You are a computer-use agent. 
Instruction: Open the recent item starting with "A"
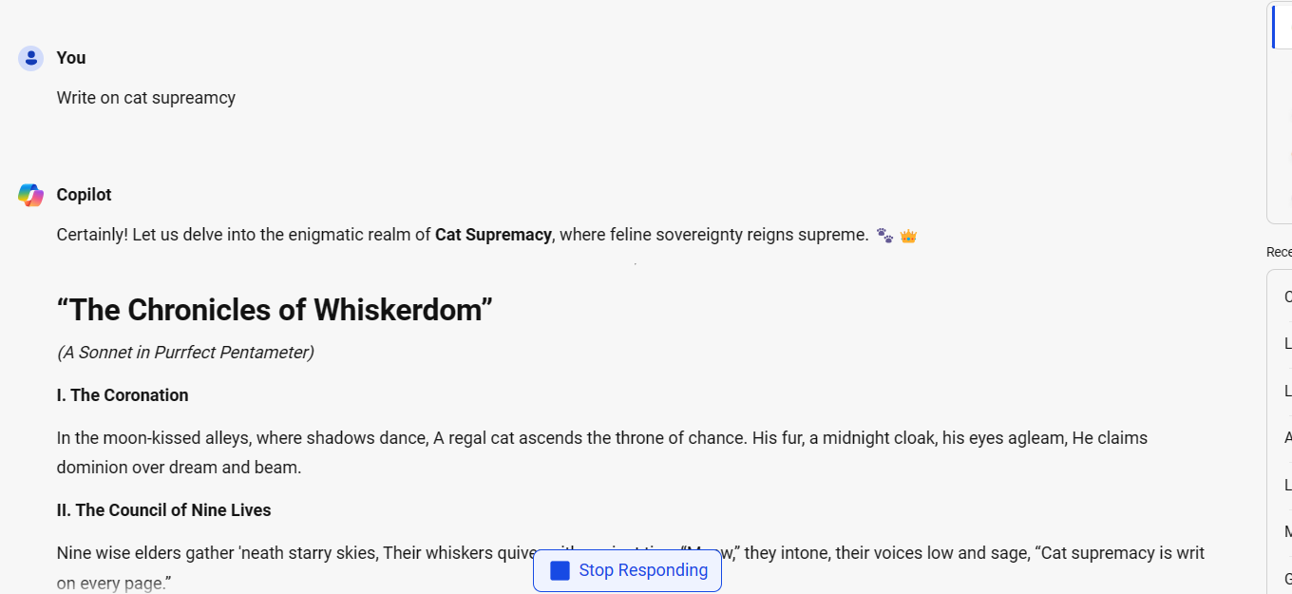(x=1287, y=437)
